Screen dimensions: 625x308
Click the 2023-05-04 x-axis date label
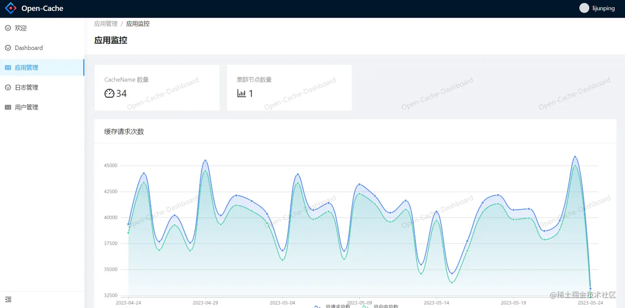point(282,303)
